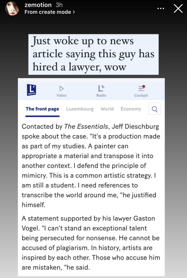Open the Radio icon
The width and height of the screenshot is (187, 278).
click(x=101, y=88)
